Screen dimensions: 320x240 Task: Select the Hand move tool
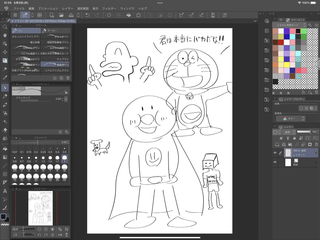tap(5, 35)
